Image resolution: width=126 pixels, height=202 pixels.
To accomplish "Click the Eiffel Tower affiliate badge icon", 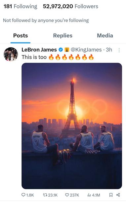I will click(66, 50).
